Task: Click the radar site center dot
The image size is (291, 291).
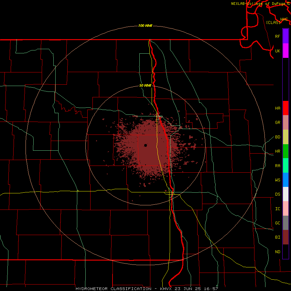Action: click(x=145, y=145)
